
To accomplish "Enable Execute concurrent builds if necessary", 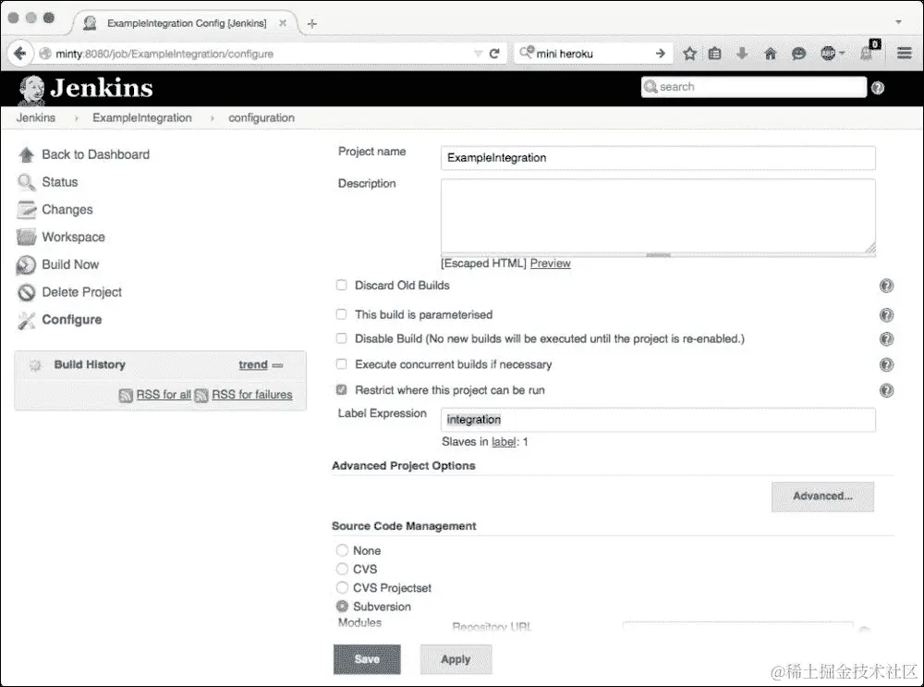I will click(x=341, y=364).
